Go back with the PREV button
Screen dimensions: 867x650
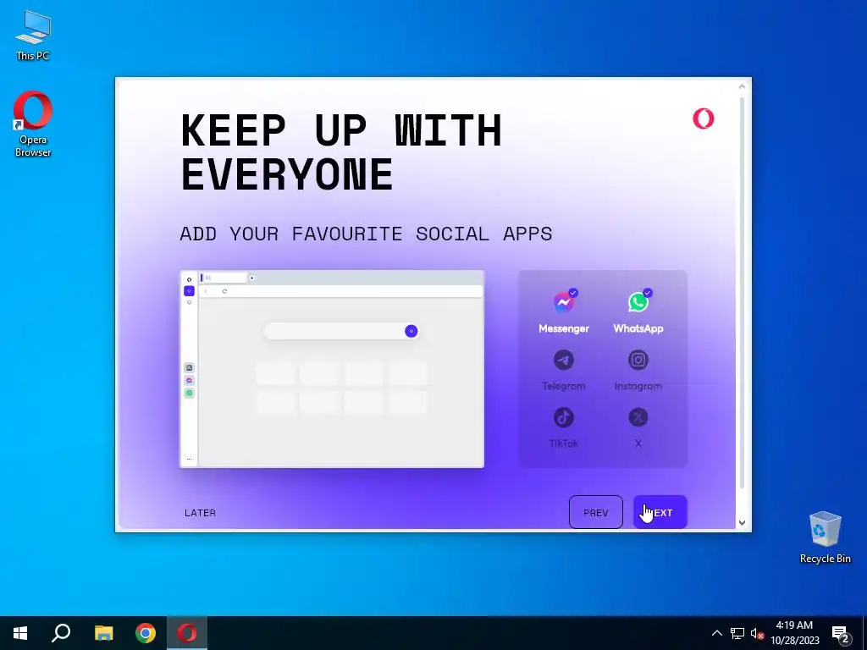click(595, 512)
